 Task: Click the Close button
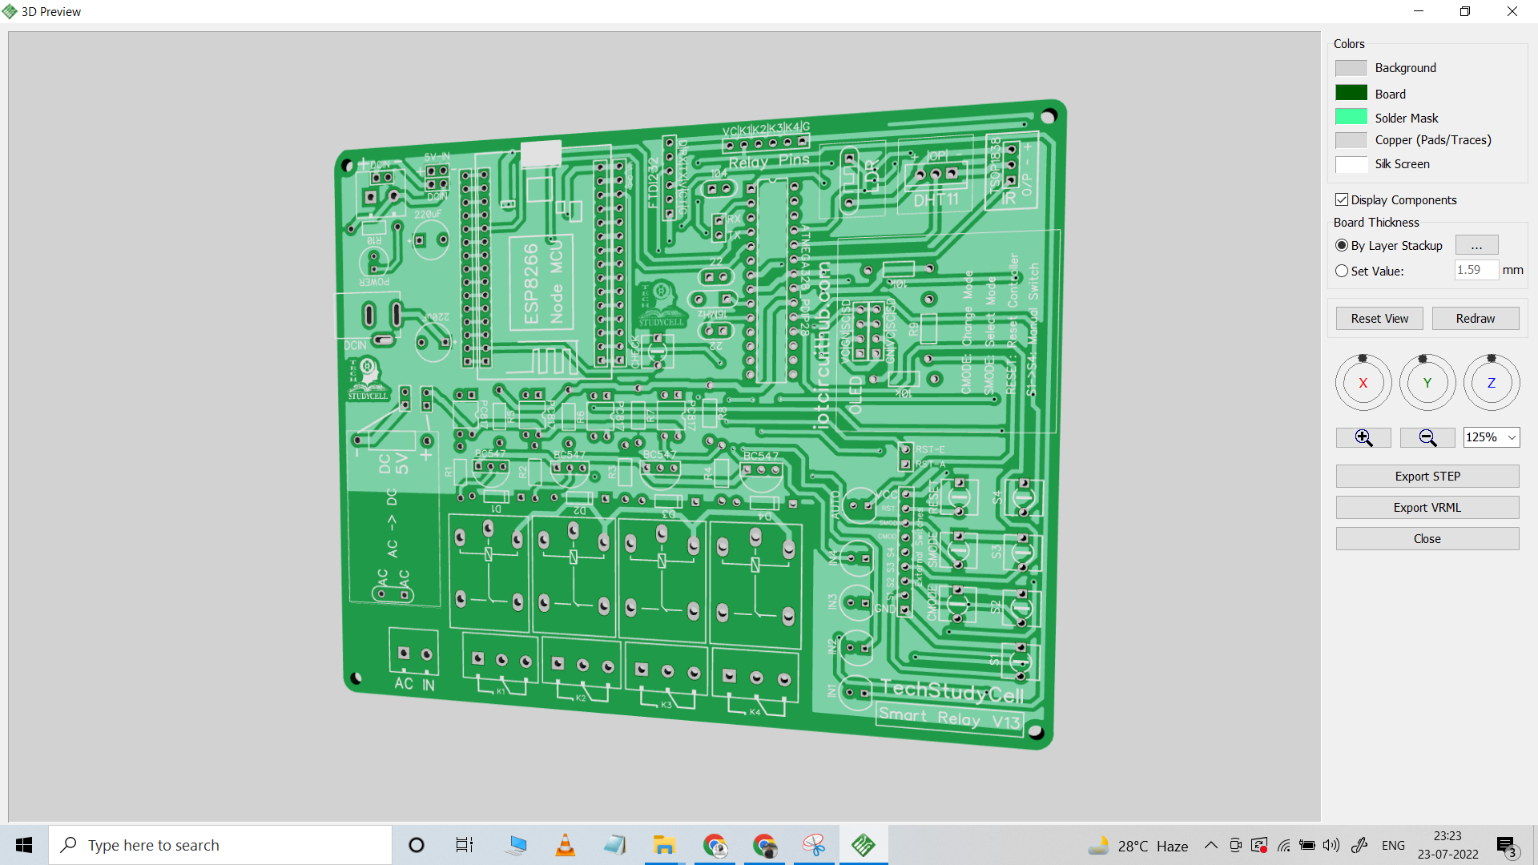[x=1428, y=537]
